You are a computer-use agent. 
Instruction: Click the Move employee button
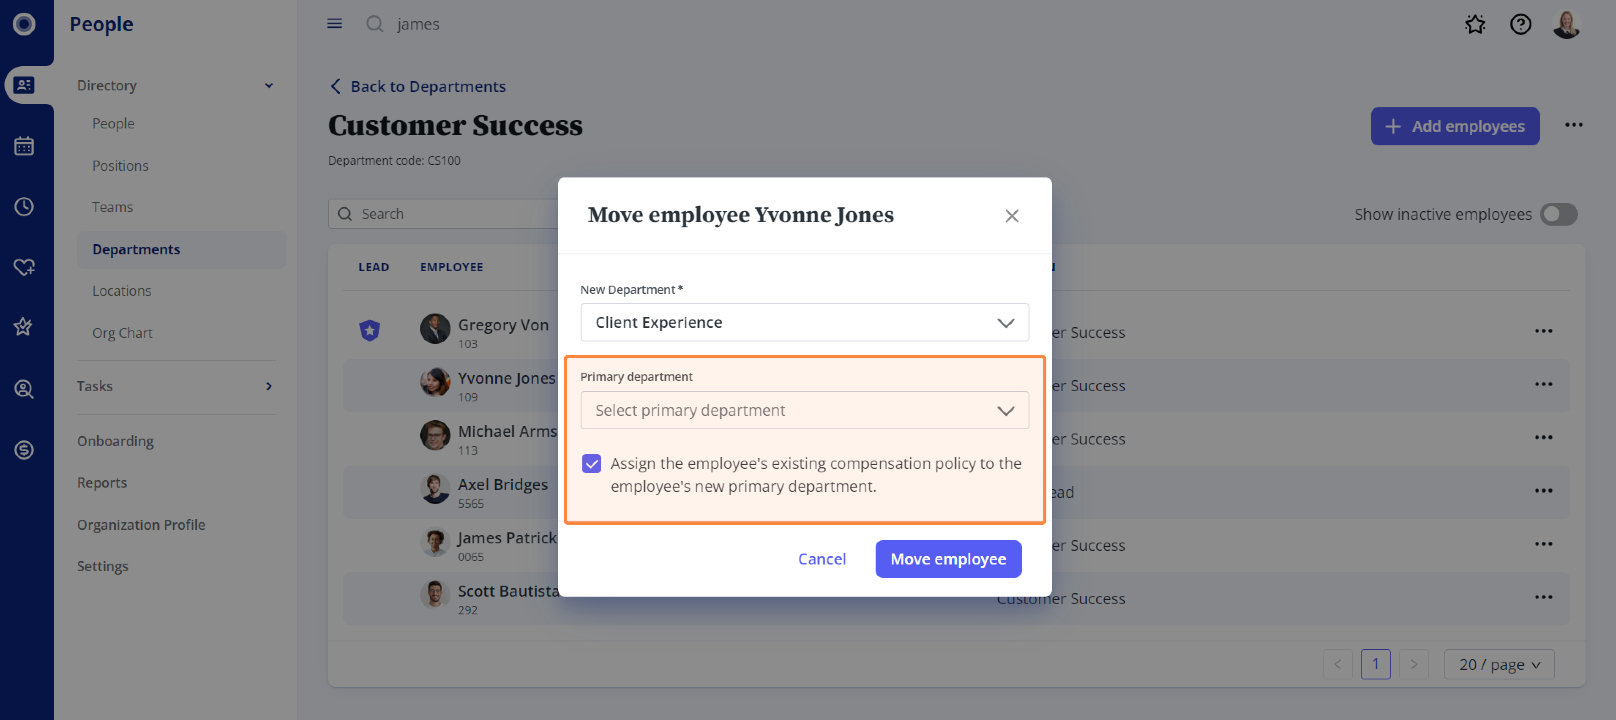[948, 559]
